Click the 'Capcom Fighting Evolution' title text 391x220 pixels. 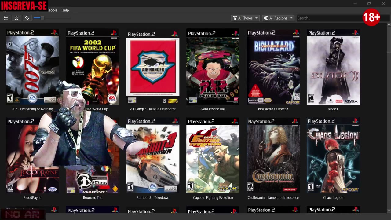[213, 198]
